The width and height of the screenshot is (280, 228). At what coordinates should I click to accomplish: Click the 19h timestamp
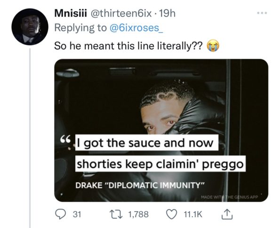[167, 13]
